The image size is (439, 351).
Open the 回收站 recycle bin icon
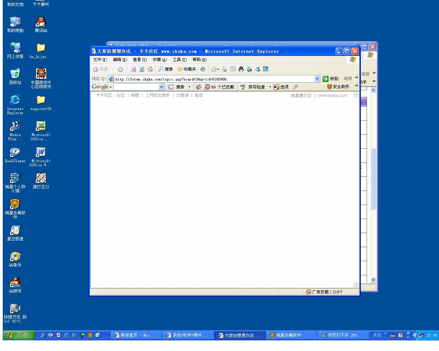[15, 76]
